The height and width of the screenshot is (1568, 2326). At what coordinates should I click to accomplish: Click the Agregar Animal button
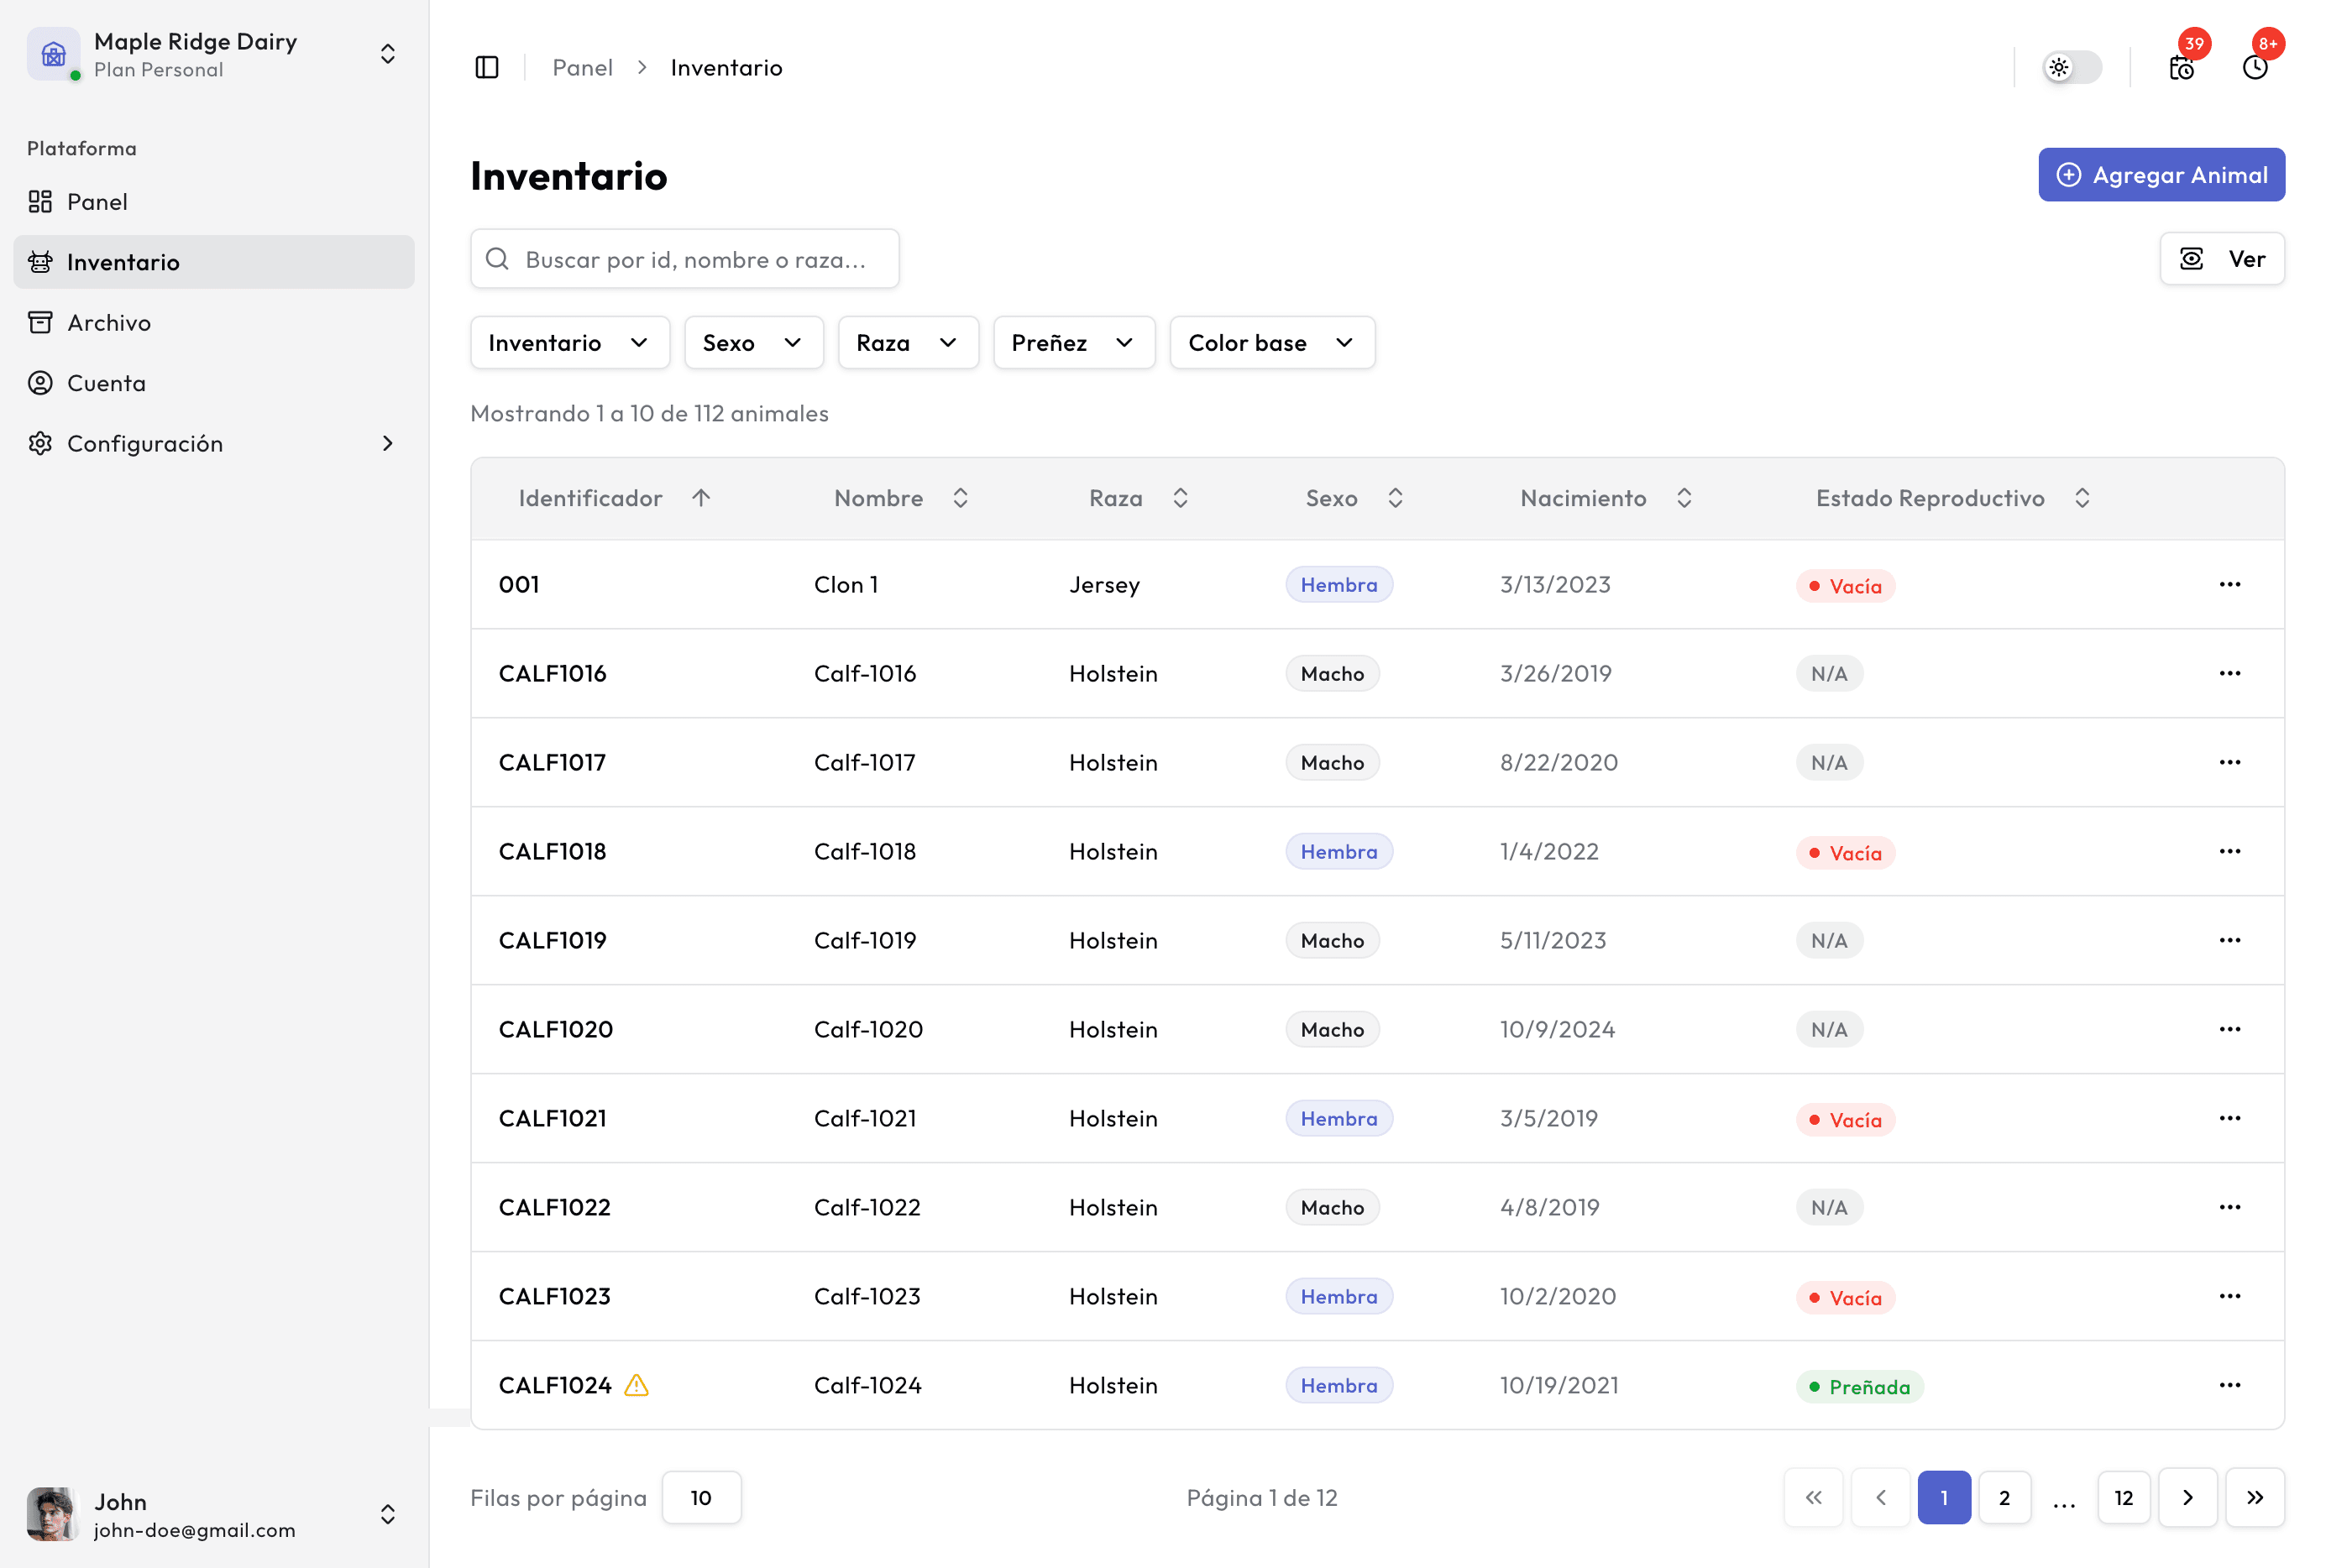pyautogui.click(x=2161, y=175)
